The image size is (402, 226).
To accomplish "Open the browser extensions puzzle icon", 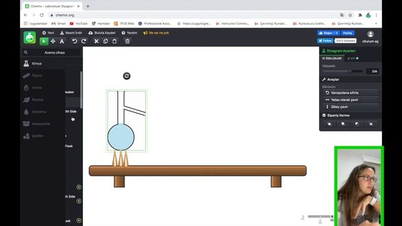I will [360, 15].
